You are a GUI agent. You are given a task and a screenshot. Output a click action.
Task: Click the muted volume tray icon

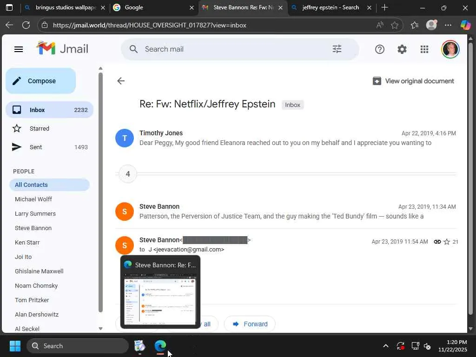click(x=427, y=346)
